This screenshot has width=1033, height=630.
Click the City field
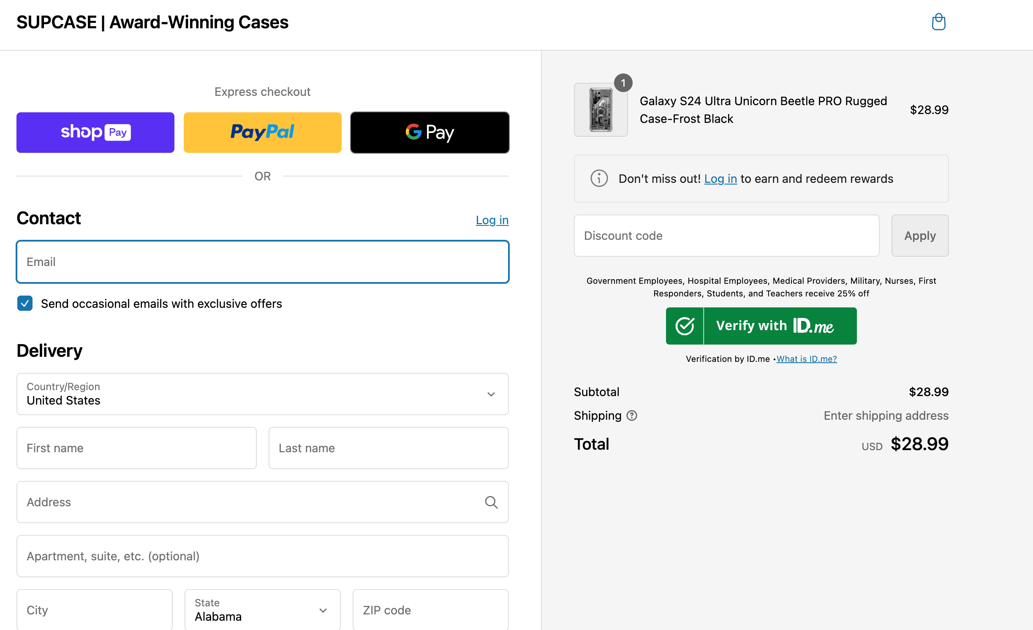coord(95,610)
